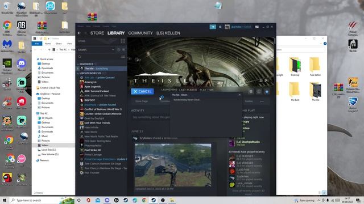Open 'The Isle' folder in right Explorer window
Image resolution: width=364 pixels, height=204 pixels.
click(316, 92)
